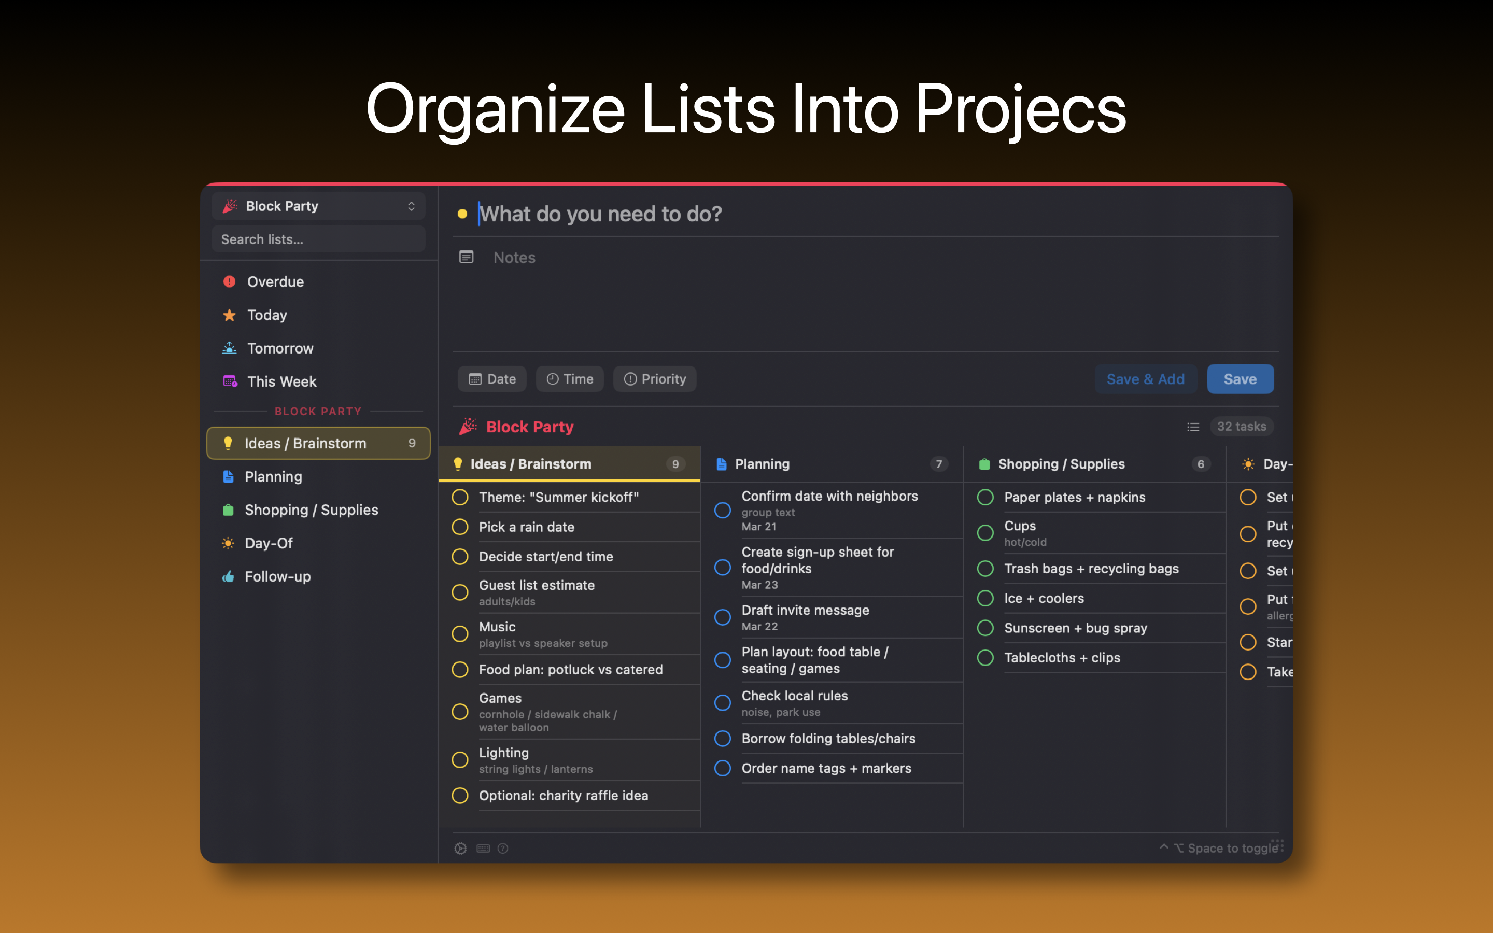Click the Block Party confetti heading icon
The width and height of the screenshot is (1493, 933).
click(x=468, y=427)
